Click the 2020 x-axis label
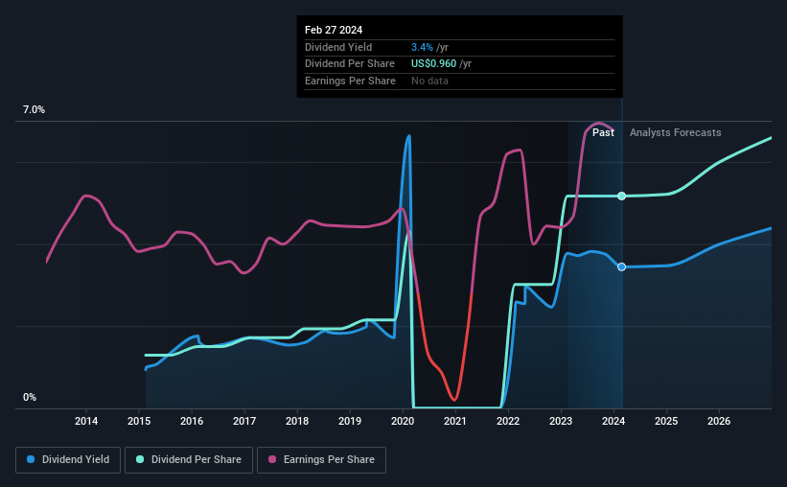This screenshot has width=787, height=487. (403, 421)
